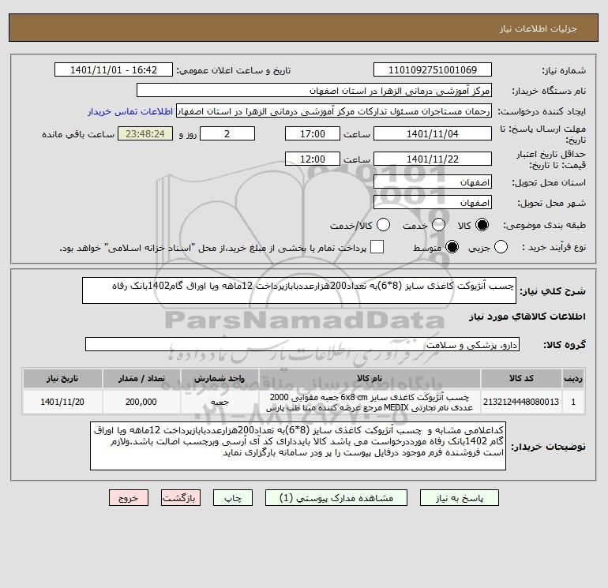
Task: Click the گروه کالا field دارو، پزشکی و سلامت
Action: [302, 344]
